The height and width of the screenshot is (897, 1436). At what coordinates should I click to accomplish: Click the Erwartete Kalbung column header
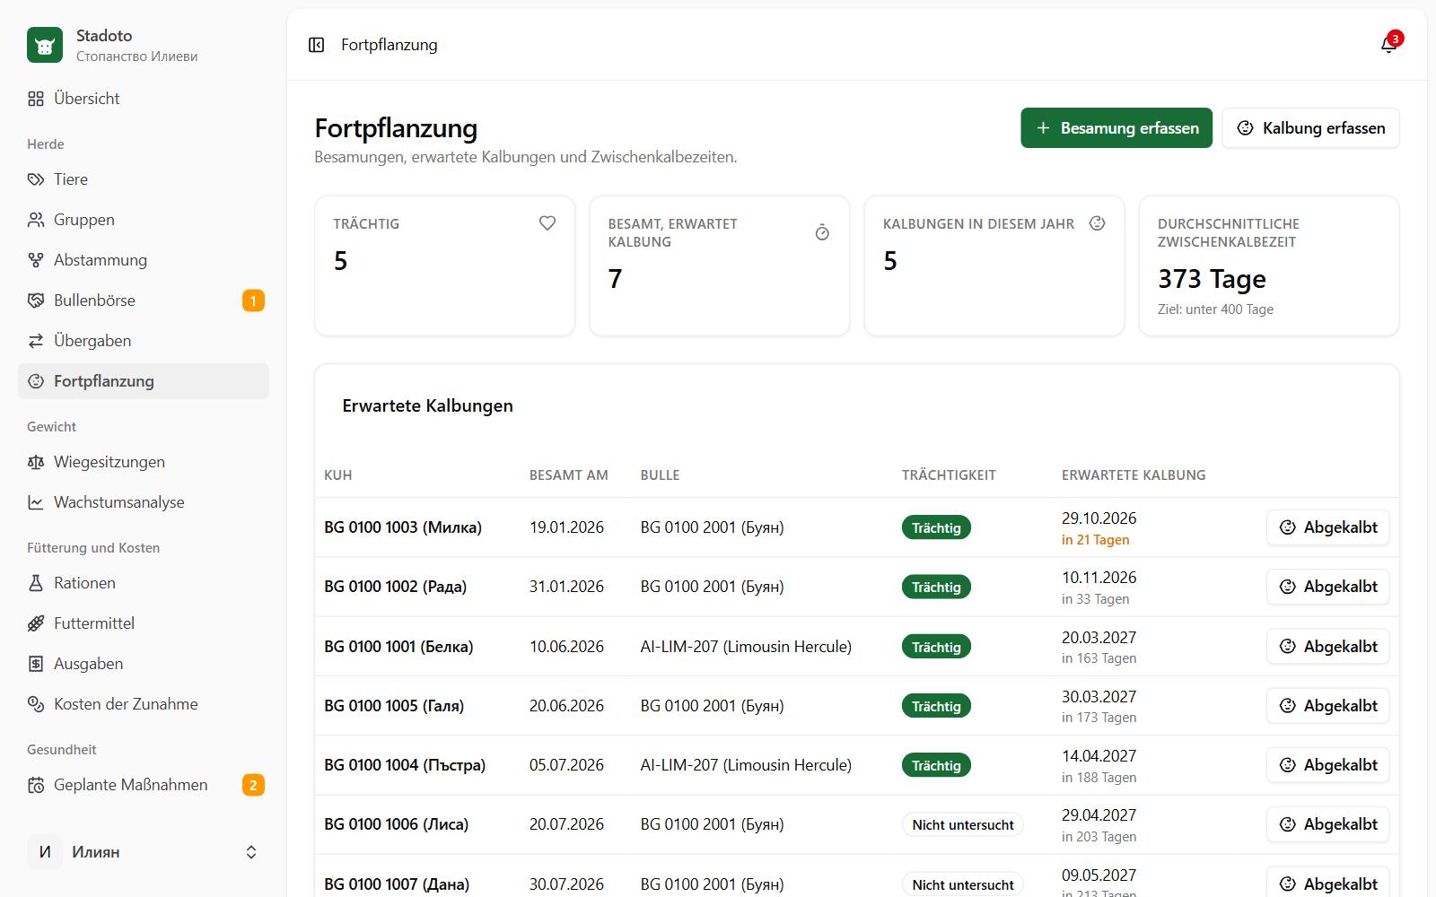point(1134,475)
